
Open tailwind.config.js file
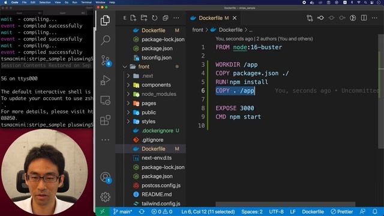161,203
